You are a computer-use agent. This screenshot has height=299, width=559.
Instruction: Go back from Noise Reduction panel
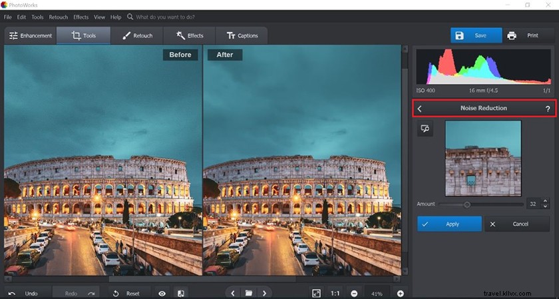point(420,109)
